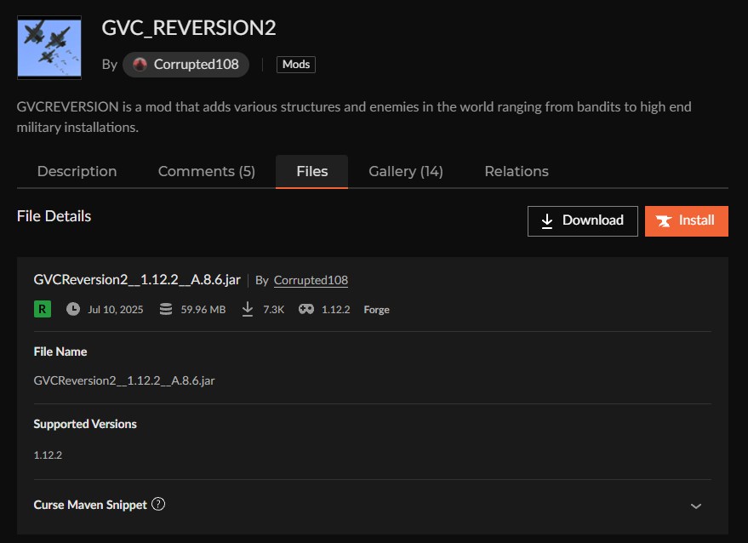Switch to the Relations tab
The height and width of the screenshot is (543, 748).
pos(516,171)
